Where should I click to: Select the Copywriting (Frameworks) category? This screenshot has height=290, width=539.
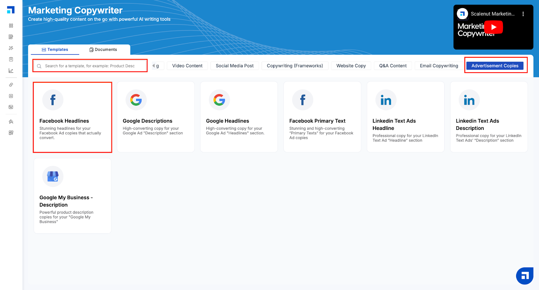coord(295,66)
